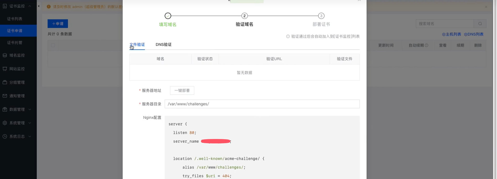
Task: Open 证书托管 in the sidebar
Action: [15, 43]
